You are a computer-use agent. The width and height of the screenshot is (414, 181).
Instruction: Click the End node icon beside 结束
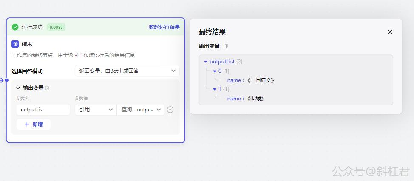pos(15,44)
